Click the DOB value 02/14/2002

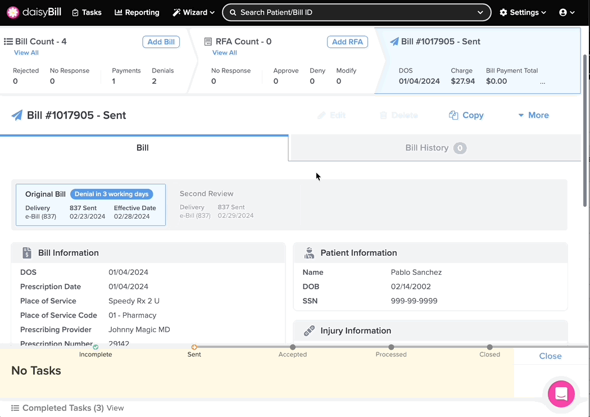click(x=411, y=287)
